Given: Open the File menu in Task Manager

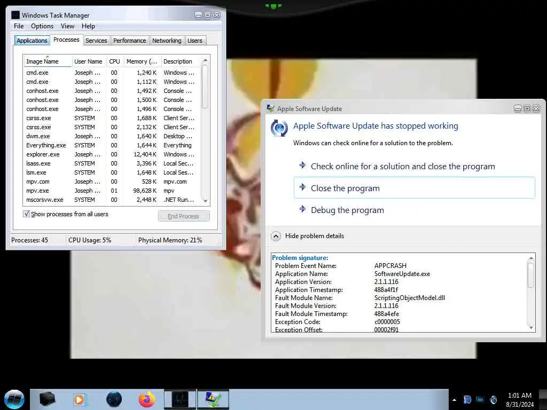Looking at the screenshot, I should (x=19, y=26).
